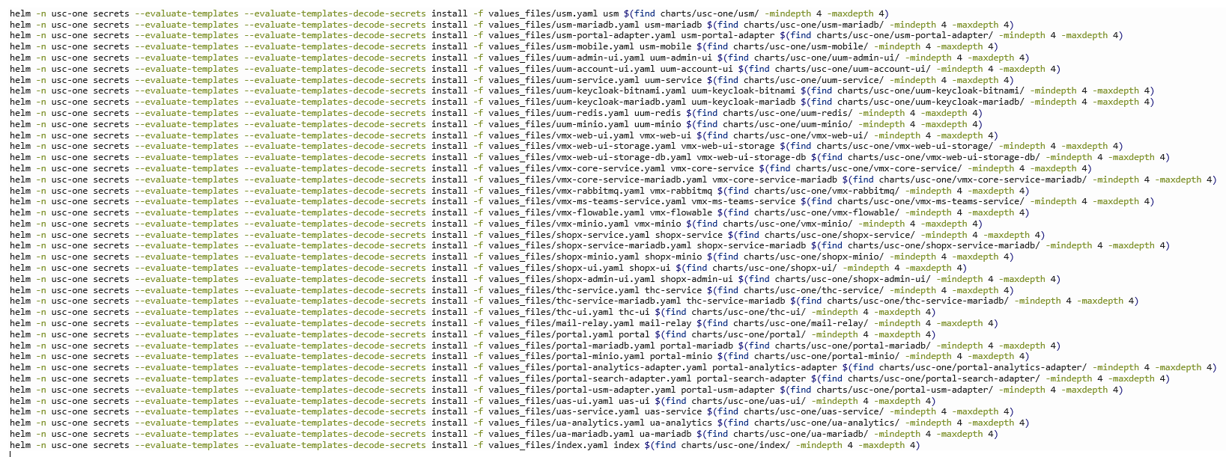Click the values_files/vmx-minio.yaml path
The height and width of the screenshot is (457, 1226).
[559, 224]
